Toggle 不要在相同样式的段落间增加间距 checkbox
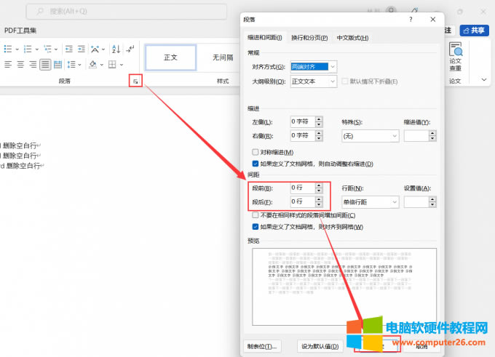 (x=256, y=215)
